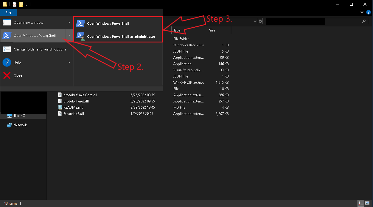Expand the ribbon with the chevron
The image size is (373, 207).
[x=362, y=12]
